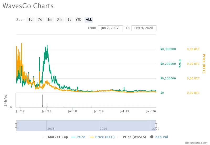
Task: Toggle the Price (BTC) series in legend
Action: [x=102, y=137]
